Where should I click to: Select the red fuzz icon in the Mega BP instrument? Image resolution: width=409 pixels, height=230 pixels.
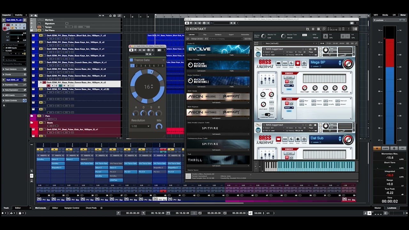pos(297,63)
